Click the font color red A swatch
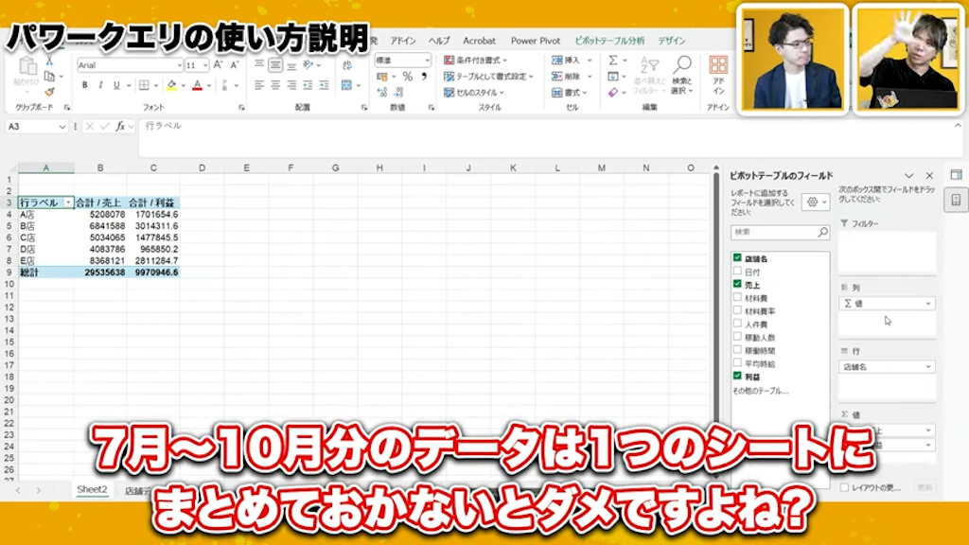The width and height of the screenshot is (969, 545). click(197, 85)
